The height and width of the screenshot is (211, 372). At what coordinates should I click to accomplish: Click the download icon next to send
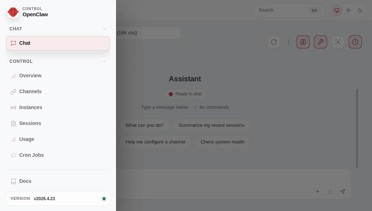click(330, 191)
